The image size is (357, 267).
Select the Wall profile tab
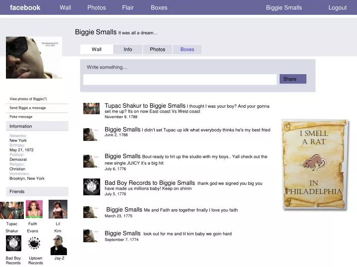point(97,49)
